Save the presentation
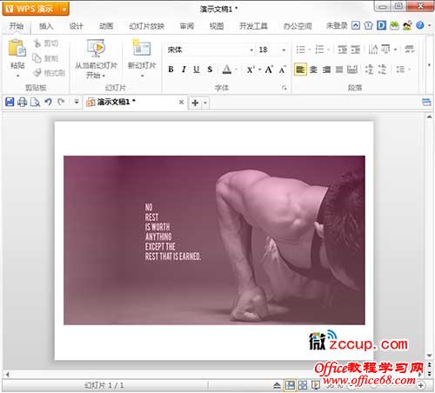 [10, 102]
